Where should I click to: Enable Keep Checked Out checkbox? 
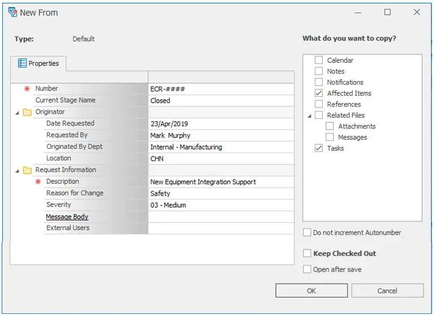click(307, 254)
